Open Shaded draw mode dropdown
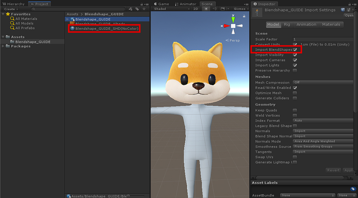Screen dimensions: 358x198 coord(171,9)
